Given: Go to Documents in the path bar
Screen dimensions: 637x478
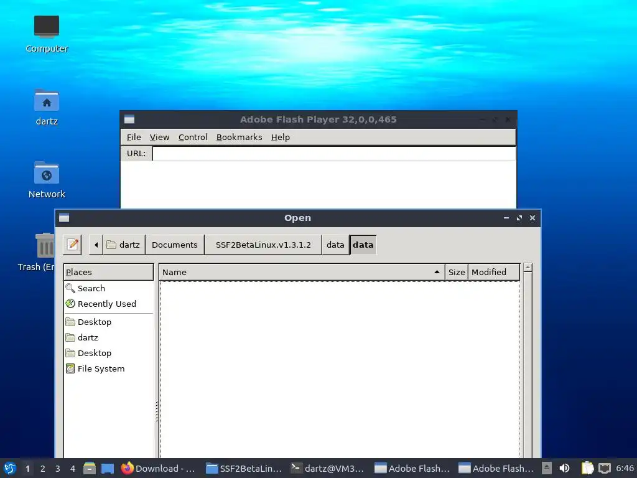Looking at the screenshot, I should click(175, 245).
